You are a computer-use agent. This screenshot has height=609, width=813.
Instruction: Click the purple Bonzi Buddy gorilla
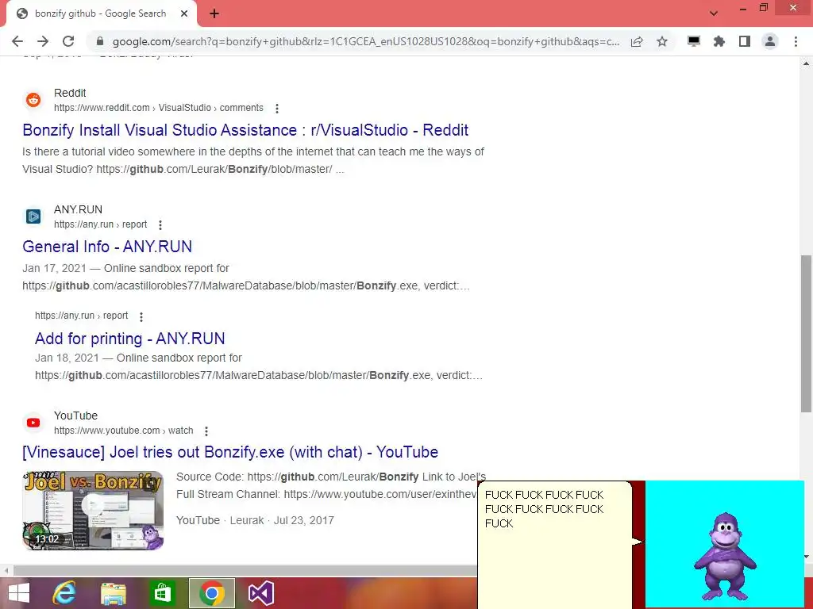pyautogui.click(x=724, y=556)
